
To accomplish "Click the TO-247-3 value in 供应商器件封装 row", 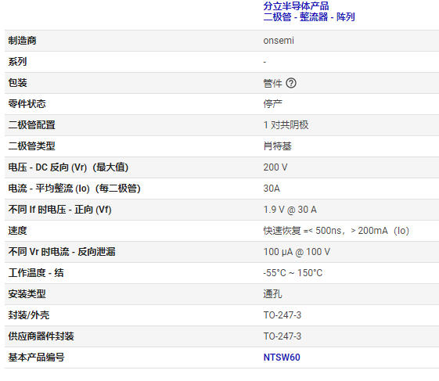I will 282,336.
